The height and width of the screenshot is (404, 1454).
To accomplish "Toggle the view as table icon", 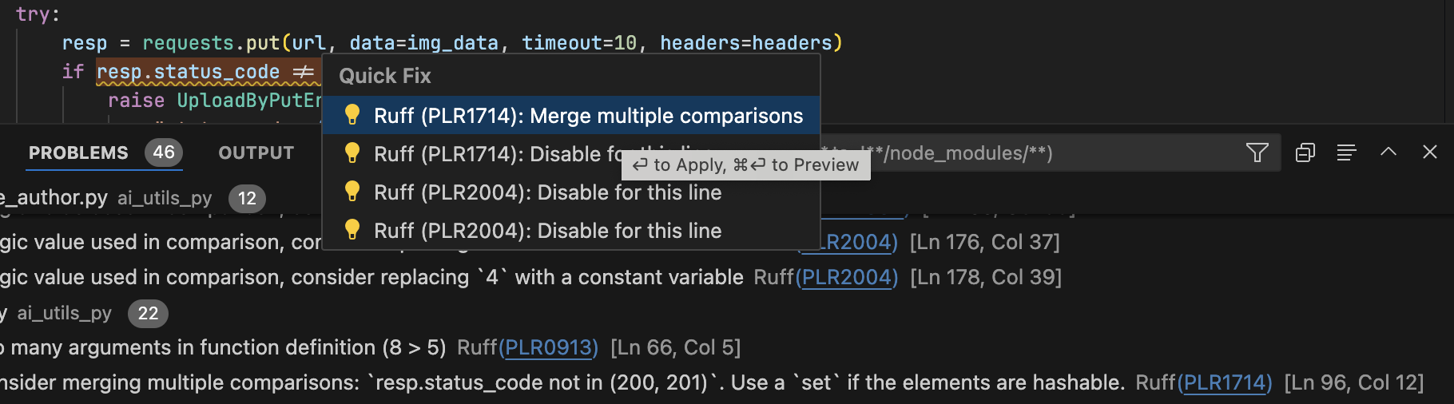I will pos(1346,152).
